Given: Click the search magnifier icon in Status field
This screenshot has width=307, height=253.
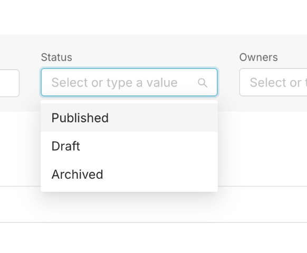Looking at the screenshot, I should point(203,83).
